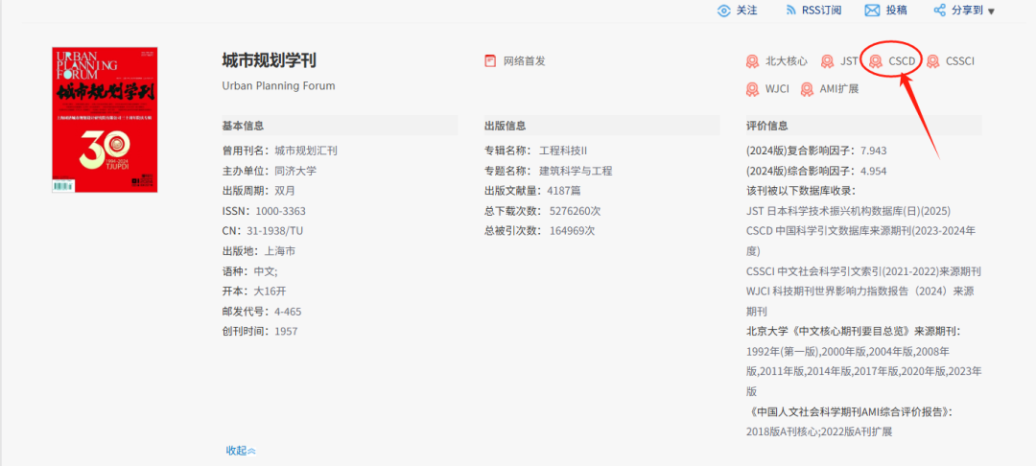Screen dimensions: 1036x466
Task: Open the 分享到 dropdown arrow
Action: click(990, 12)
